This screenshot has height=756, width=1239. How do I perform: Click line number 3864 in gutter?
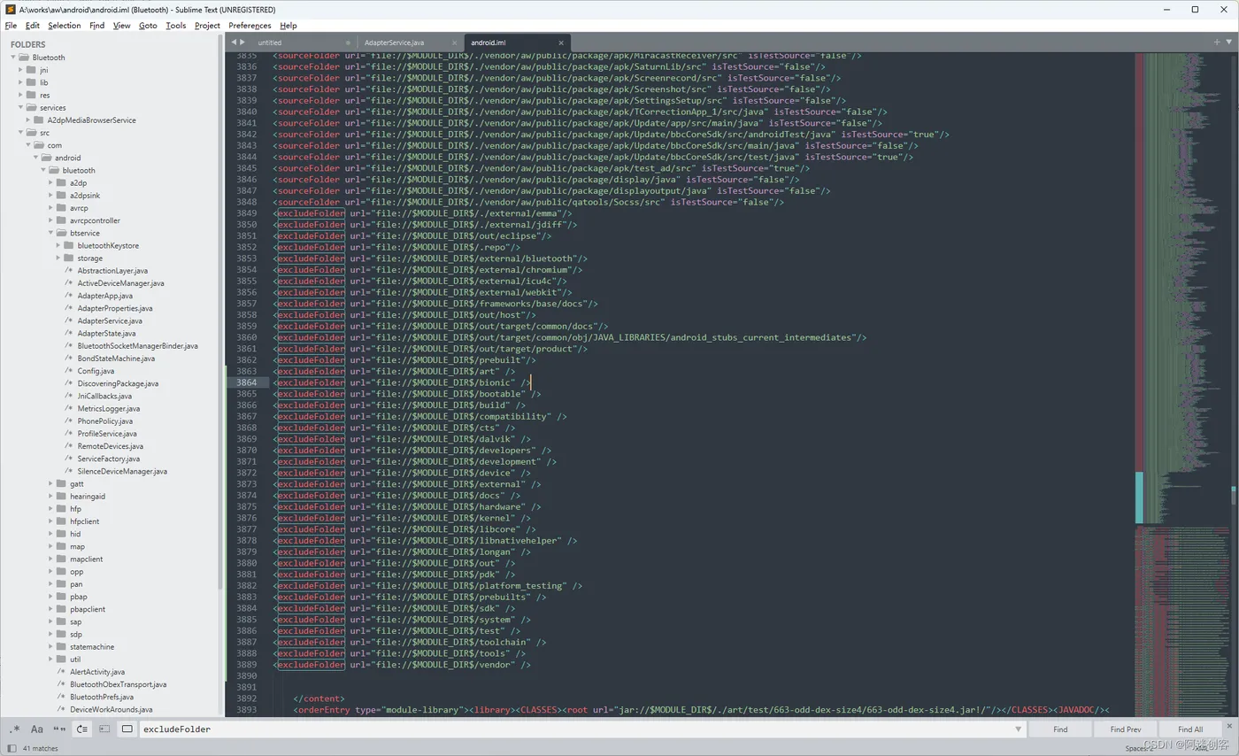246,382
